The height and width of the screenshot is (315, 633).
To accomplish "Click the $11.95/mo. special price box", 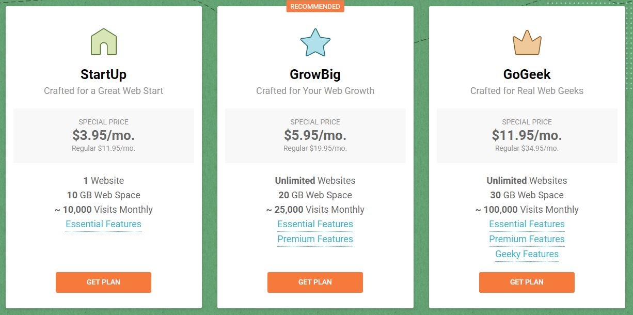I will pyautogui.click(x=527, y=136).
